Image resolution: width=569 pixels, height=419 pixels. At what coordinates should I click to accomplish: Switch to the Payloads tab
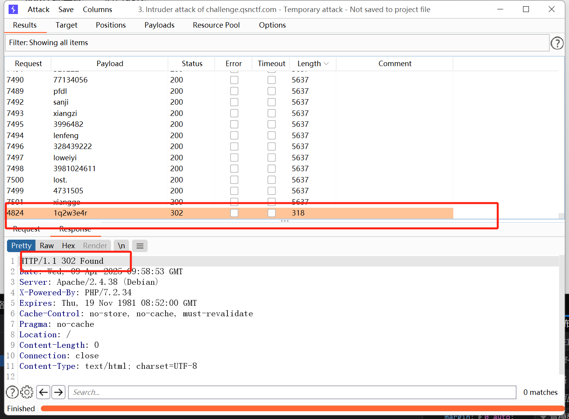pos(159,25)
